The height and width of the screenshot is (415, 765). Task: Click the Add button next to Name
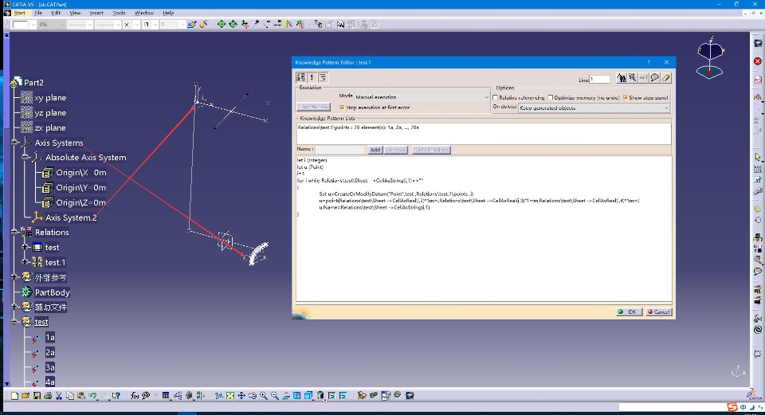click(x=375, y=150)
